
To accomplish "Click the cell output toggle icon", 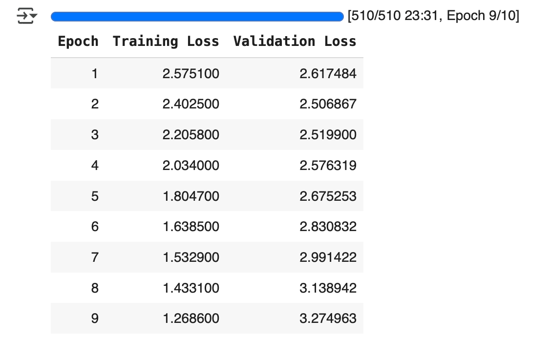I will 27,17.
